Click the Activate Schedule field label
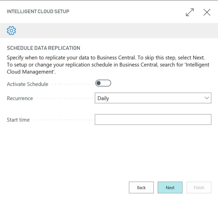 28,84
